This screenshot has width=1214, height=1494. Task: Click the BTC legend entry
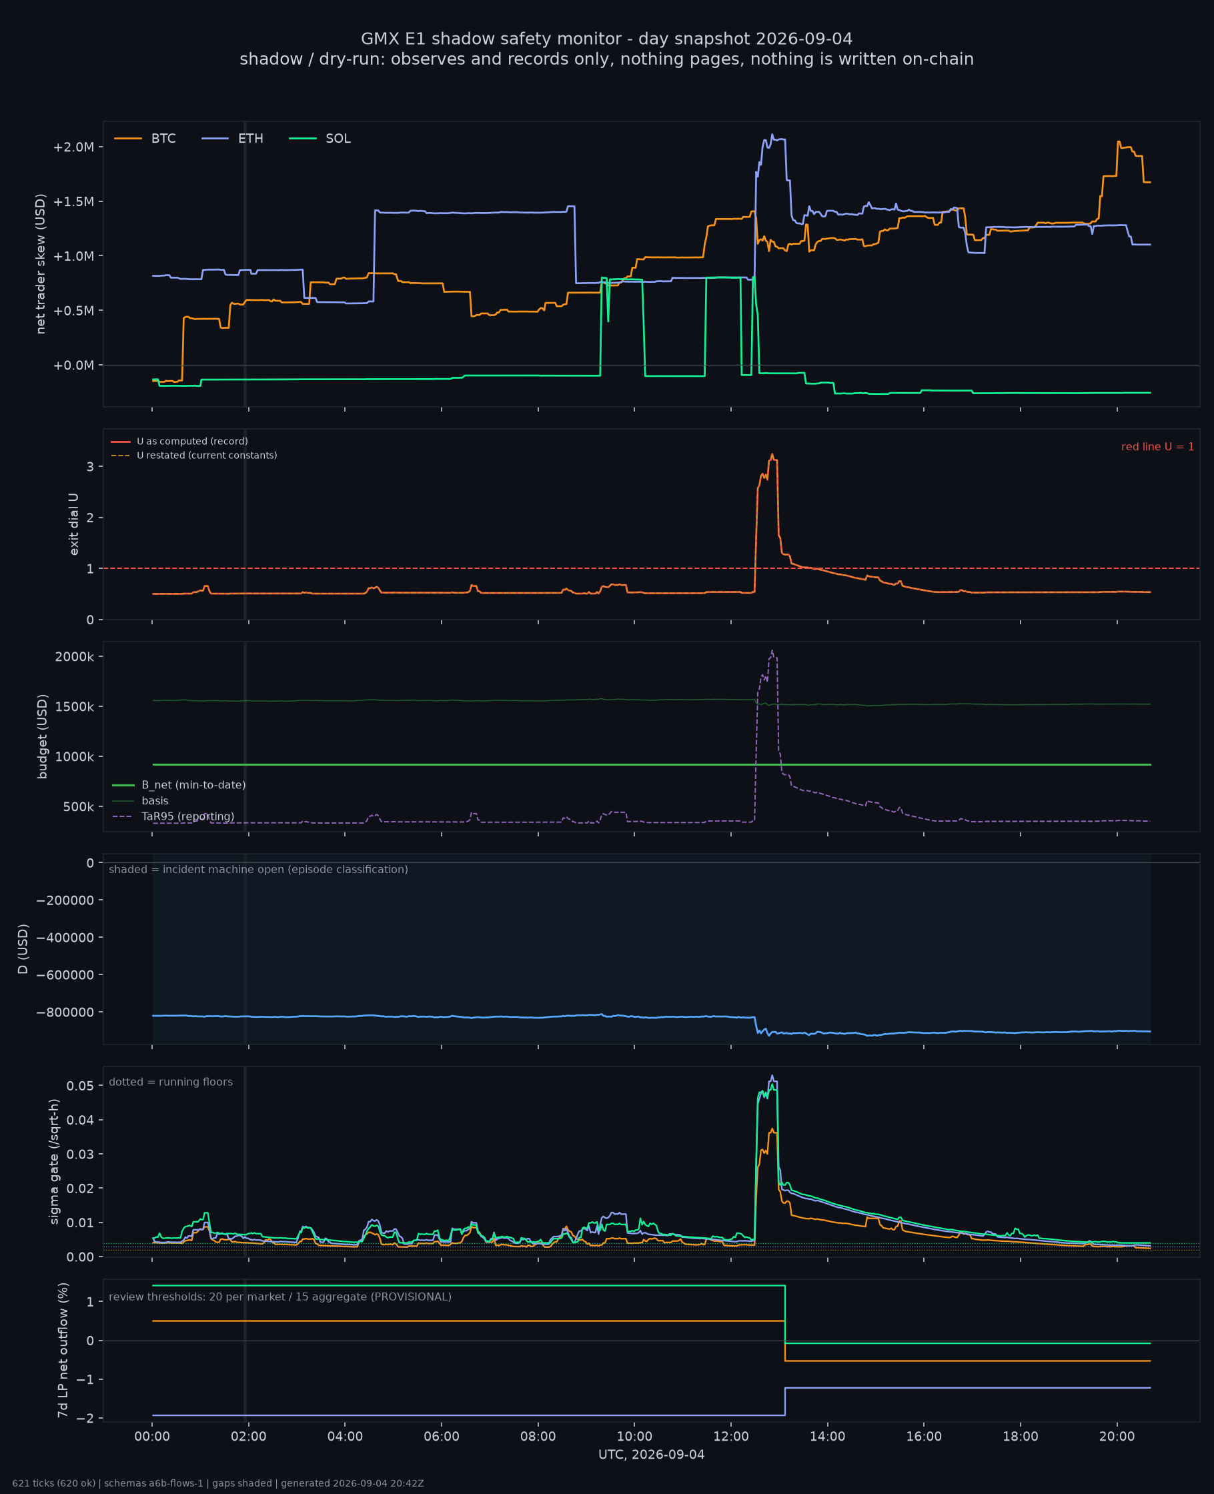coord(145,139)
